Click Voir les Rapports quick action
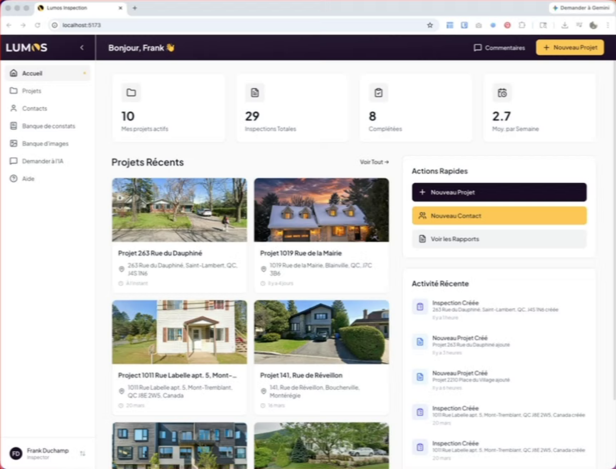 499,239
